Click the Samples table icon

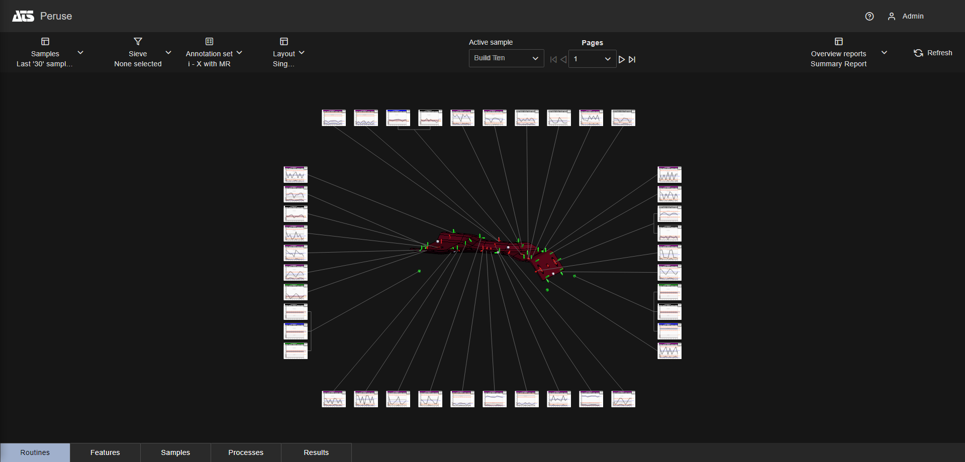coord(45,42)
